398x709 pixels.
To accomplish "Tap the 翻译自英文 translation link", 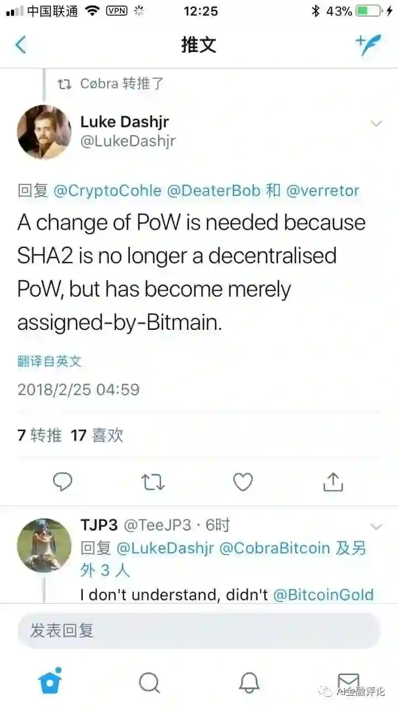I will [50, 361].
